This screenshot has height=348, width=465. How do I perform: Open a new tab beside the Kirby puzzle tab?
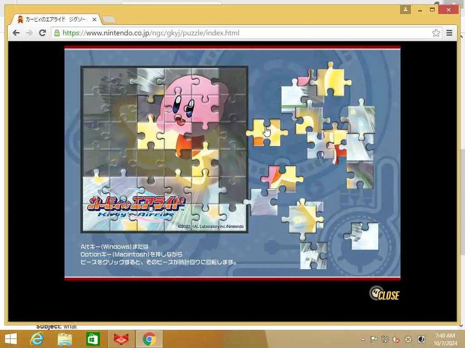[109, 20]
